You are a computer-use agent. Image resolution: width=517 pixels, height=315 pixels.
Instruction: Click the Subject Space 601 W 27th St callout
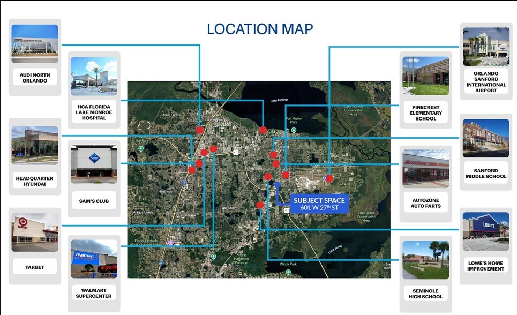click(319, 204)
